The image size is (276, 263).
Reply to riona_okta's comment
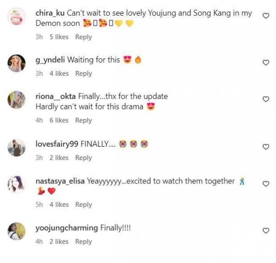84,120
